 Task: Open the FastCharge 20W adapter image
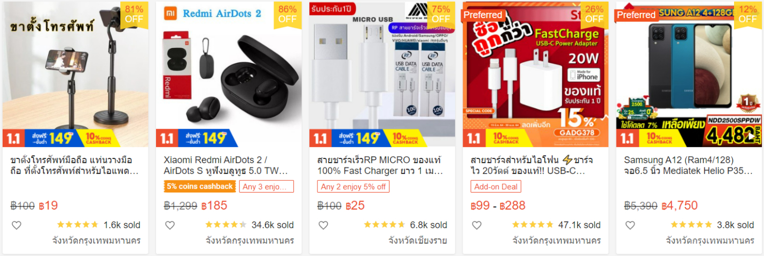coord(535,75)
